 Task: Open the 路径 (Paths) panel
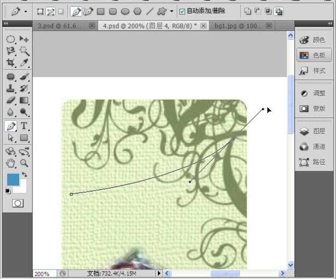click(x=314, y=162)
